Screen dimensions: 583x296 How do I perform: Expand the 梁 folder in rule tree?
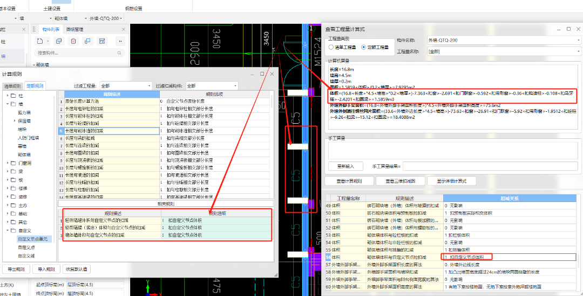[8, 171]
